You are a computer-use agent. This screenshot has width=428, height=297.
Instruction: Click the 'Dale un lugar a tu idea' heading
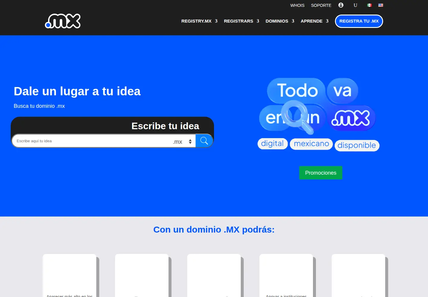click(x=77, y=91)
